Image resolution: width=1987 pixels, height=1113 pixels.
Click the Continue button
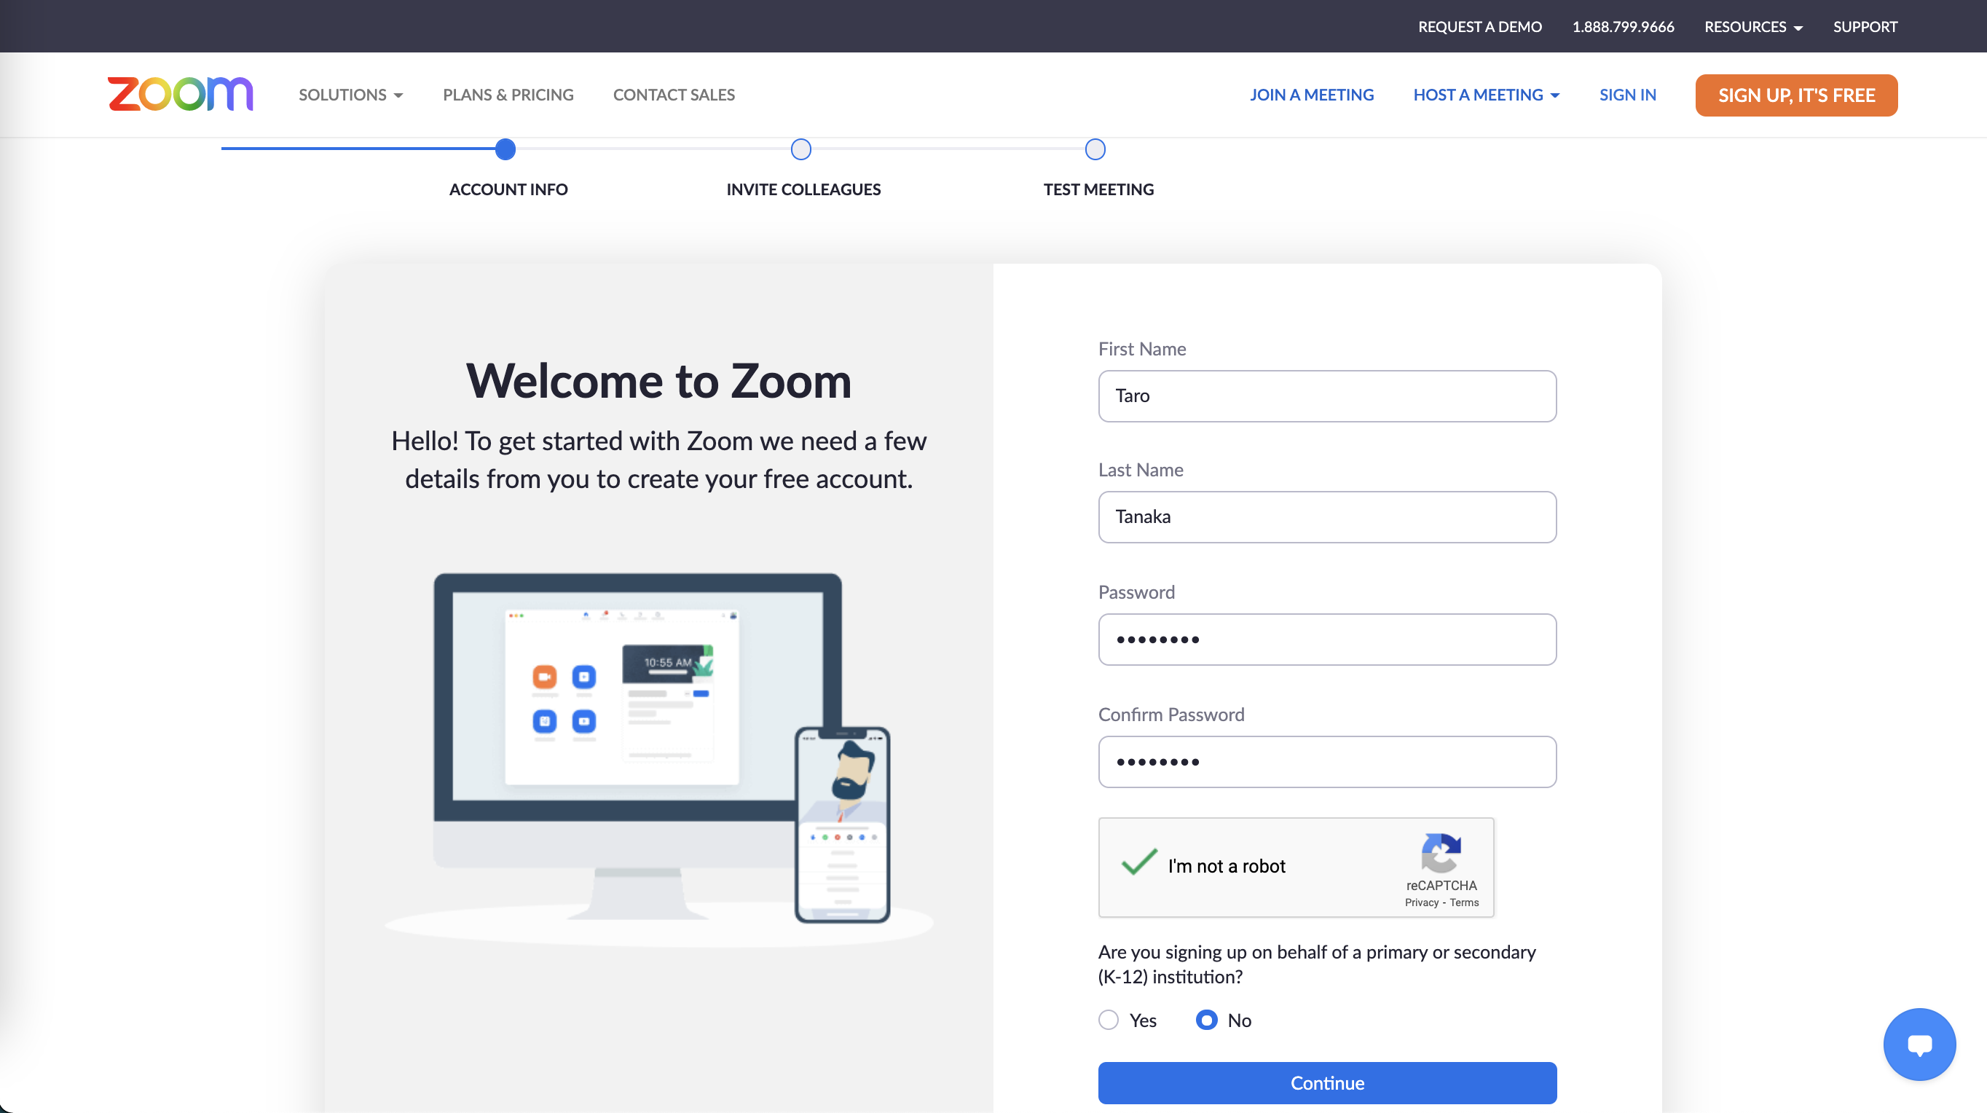1328,1082
